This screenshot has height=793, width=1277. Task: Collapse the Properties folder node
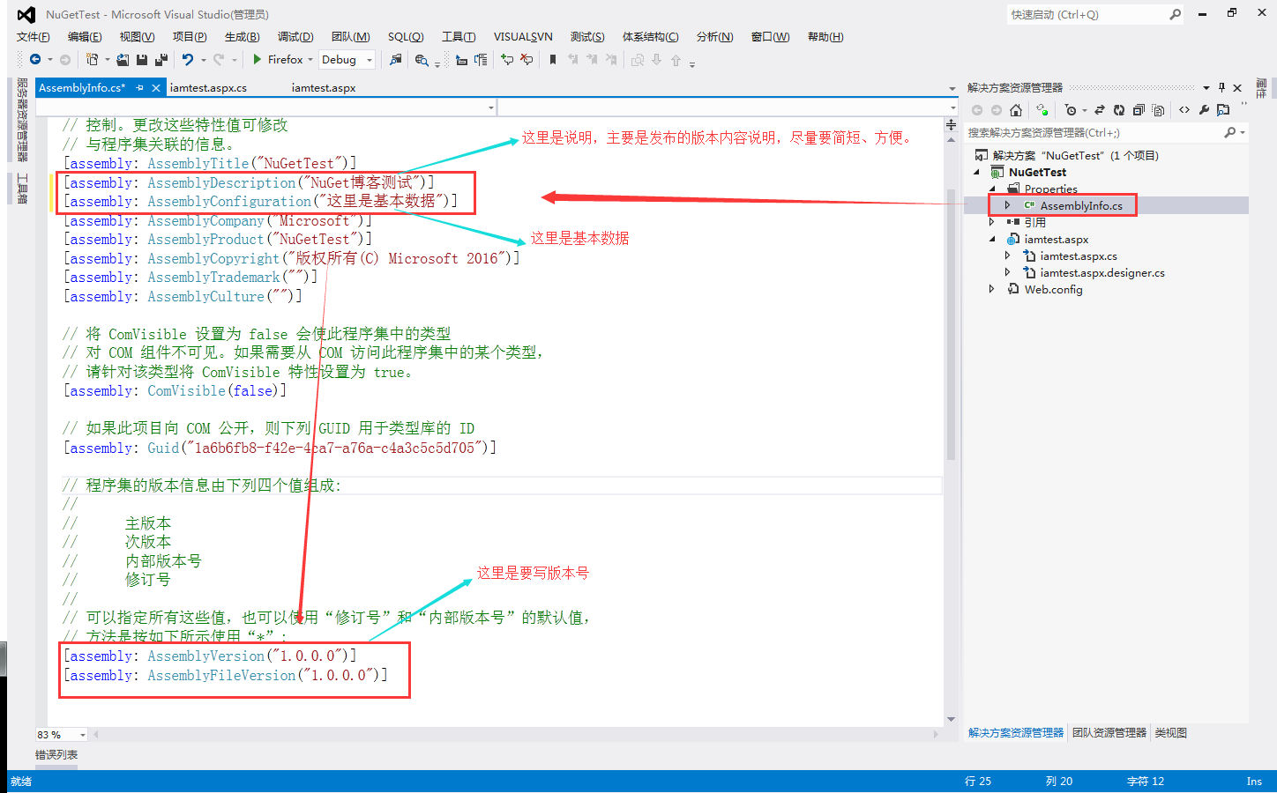pyautogui.click(x=992, y=189)
